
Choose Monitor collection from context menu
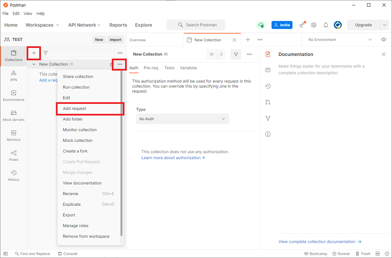[x=89, y=130]
